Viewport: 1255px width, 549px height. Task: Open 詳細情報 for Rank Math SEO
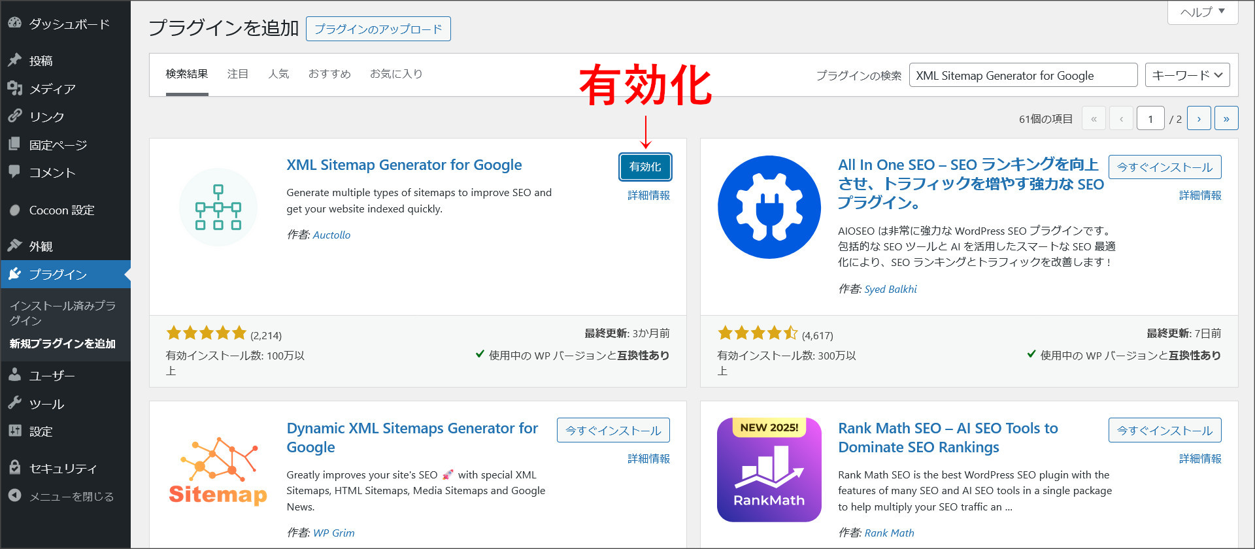1200,458
